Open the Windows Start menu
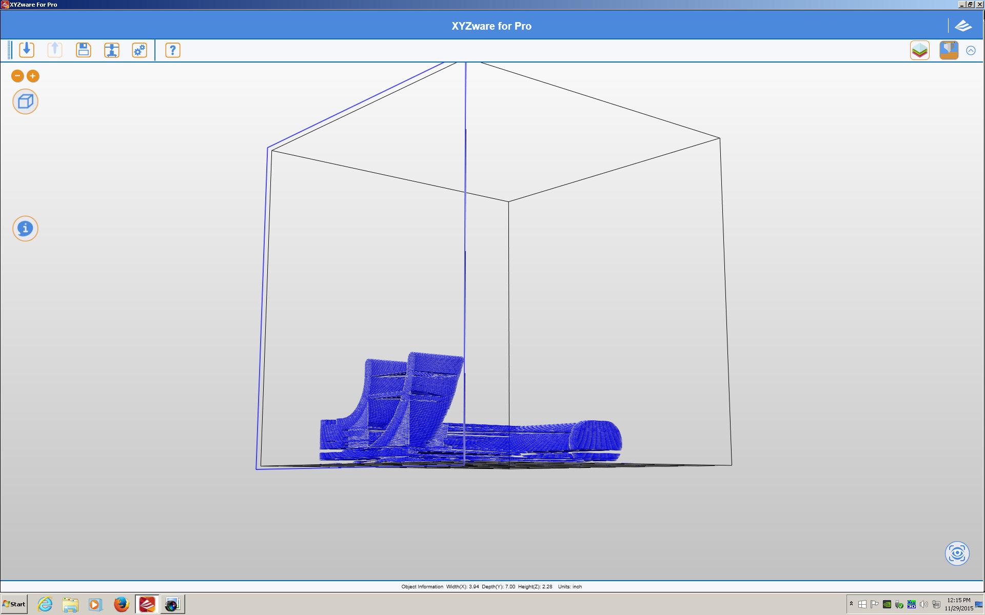 (x=14, y=604)
